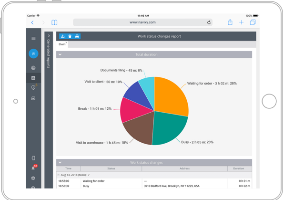Viewport: 283px width, 200px height.
Task: Open the reports chart icon in the sidebar
Action: (x=33, y=78)
